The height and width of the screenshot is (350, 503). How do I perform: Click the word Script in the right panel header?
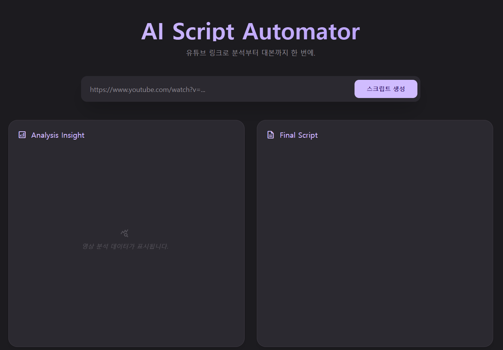coord(308,135)
